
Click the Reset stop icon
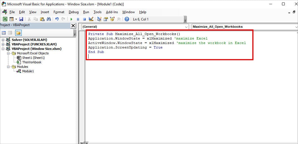pyautogui.click(x=84, y=19)
